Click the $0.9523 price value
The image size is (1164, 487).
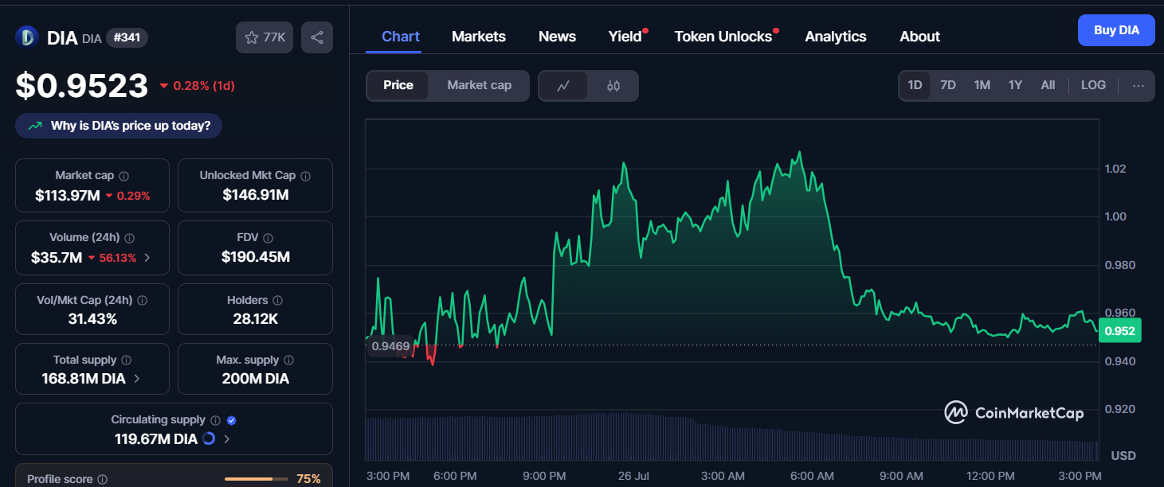82,86
